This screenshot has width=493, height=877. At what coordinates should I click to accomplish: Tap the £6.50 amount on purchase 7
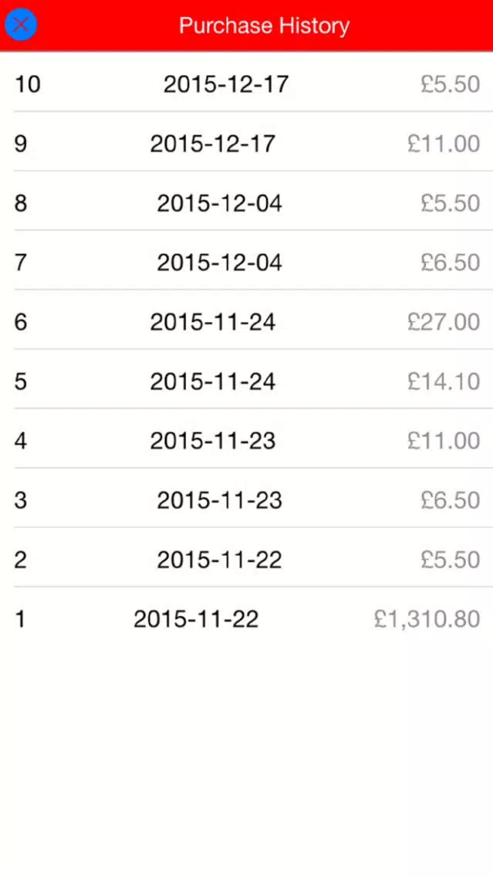point(450,262)
